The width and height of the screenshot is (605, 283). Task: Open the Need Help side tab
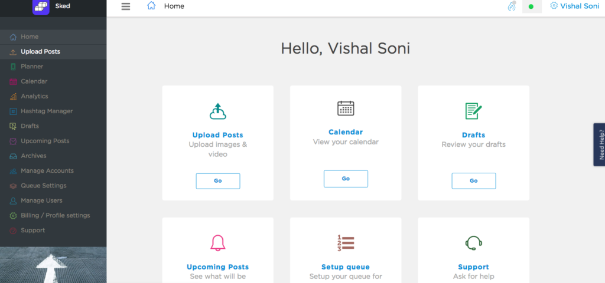point(600,144)
